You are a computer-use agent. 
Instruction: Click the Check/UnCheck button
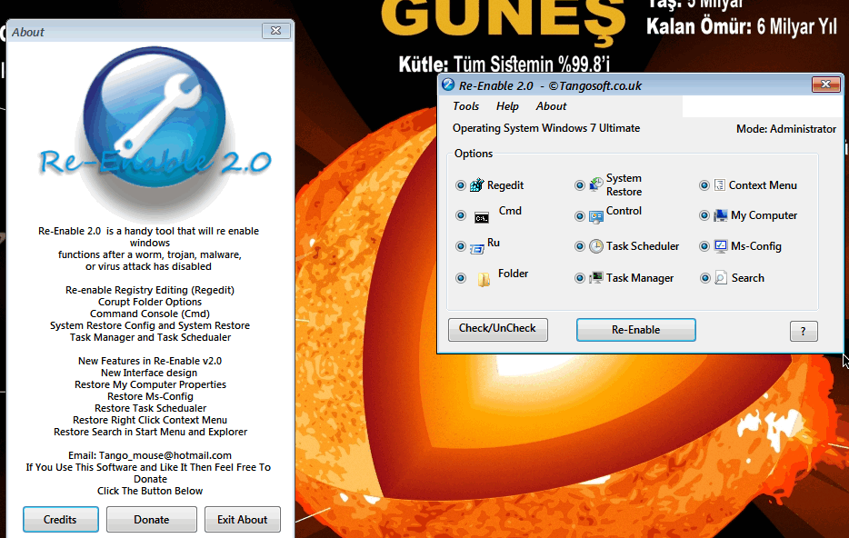click(497, 329)
